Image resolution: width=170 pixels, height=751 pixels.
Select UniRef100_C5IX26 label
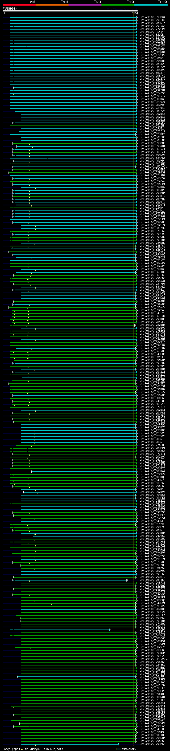pyautogui.click(x=152, y=111)
